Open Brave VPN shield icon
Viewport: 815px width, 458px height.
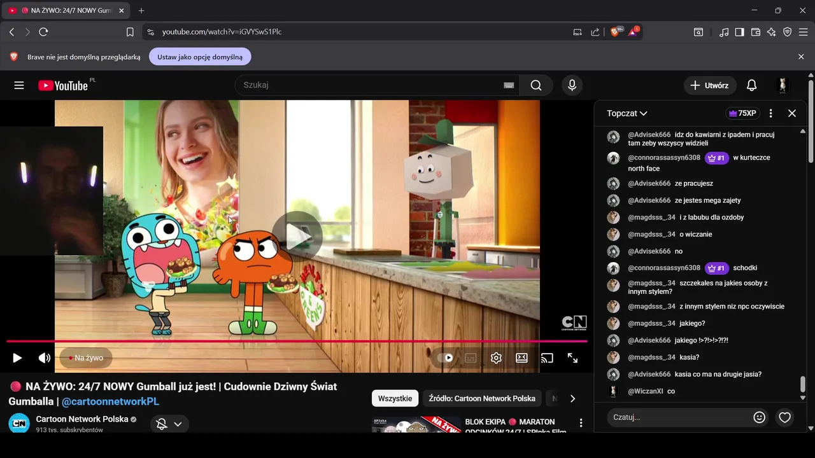click(788, 32)
